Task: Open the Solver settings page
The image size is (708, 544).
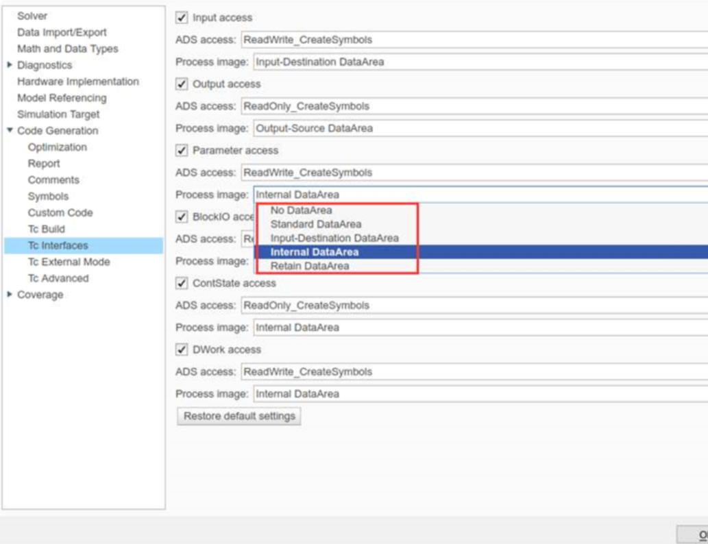Action: click(x=32, y=16)
